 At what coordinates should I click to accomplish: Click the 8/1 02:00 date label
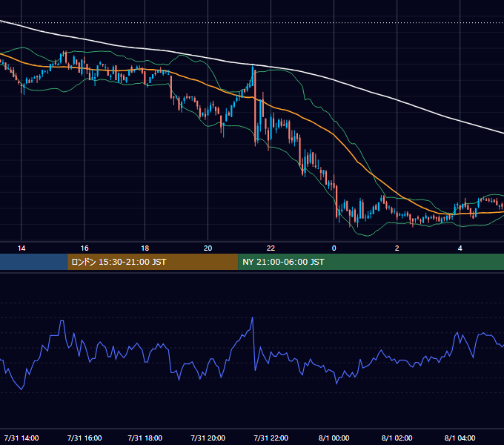click(397, 438)
